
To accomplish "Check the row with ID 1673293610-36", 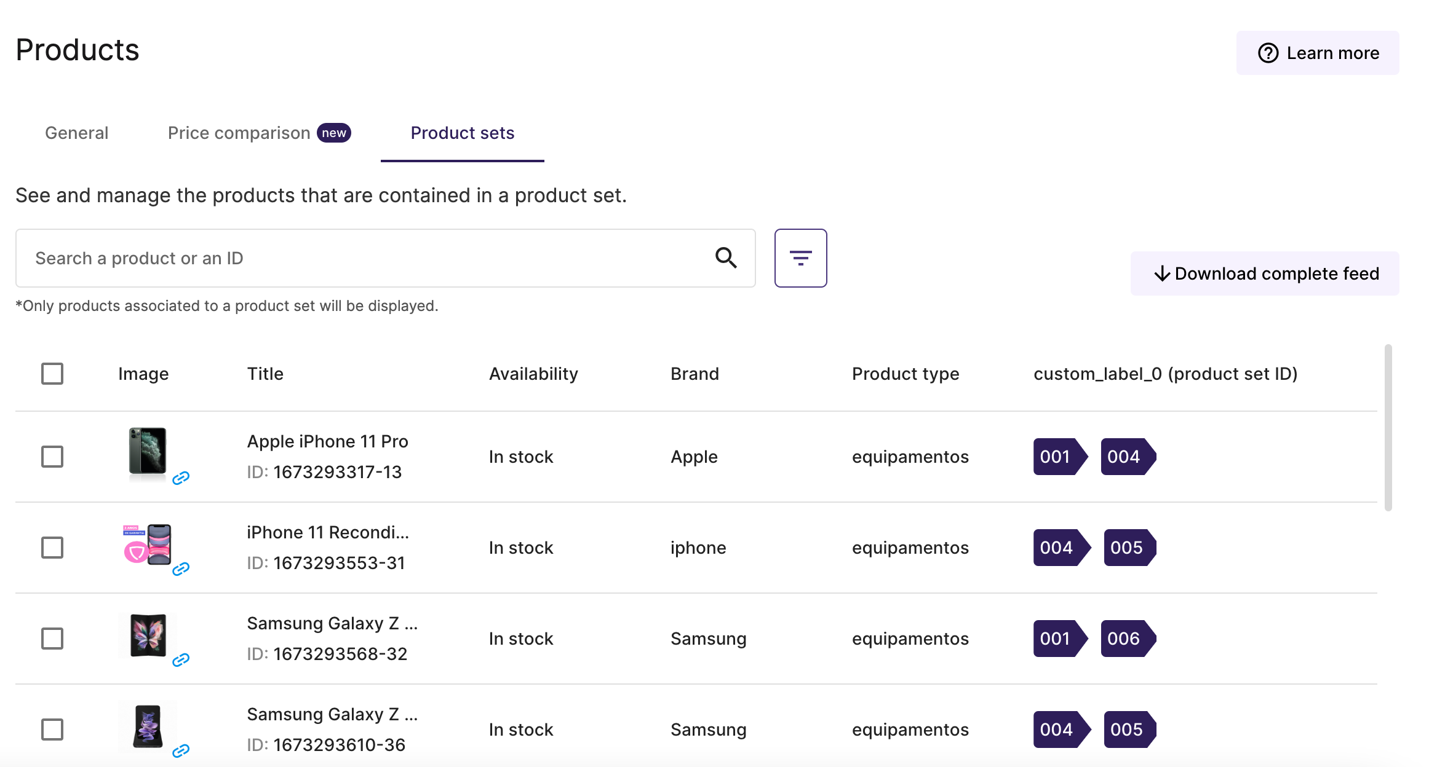I will point(52,730).
